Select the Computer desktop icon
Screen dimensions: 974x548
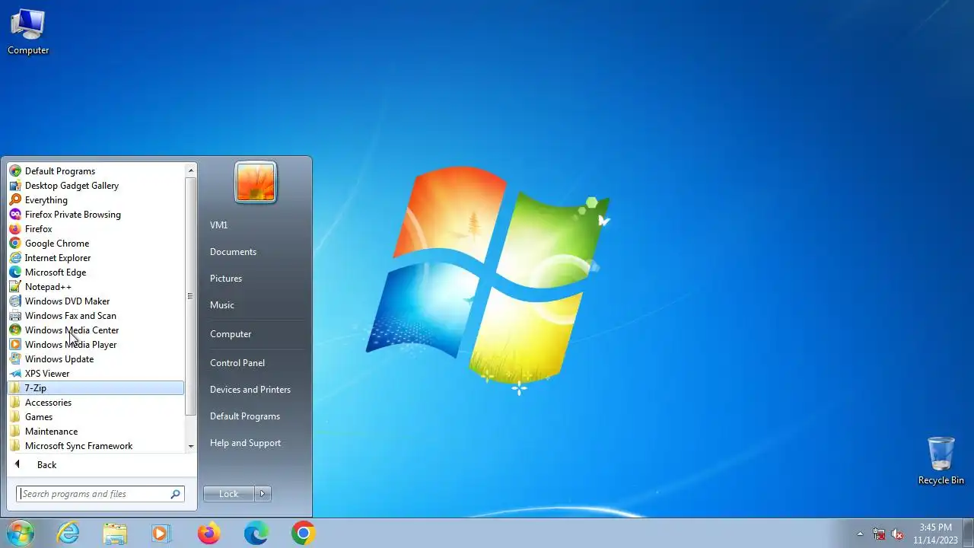[28, 31]
